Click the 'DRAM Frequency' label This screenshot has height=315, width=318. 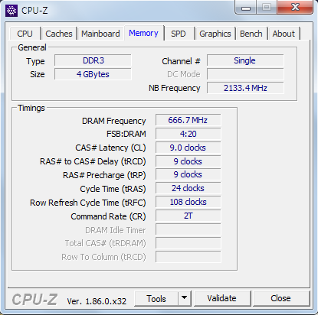pos(114,121)
